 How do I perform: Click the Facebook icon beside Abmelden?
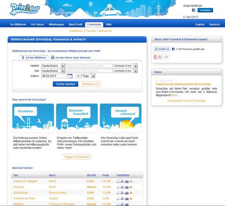[194, 10]
